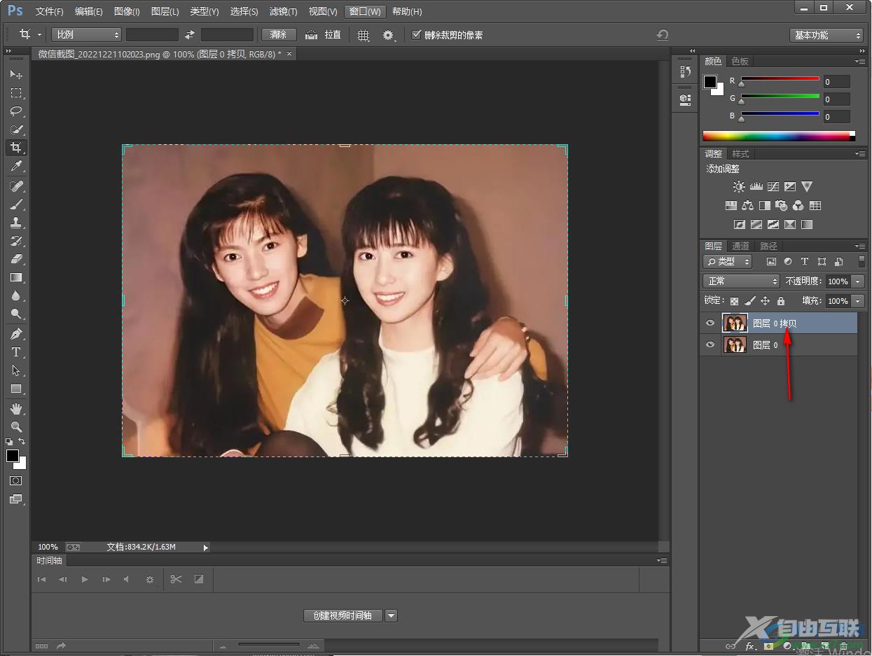Select the History Brush tool

15,240
